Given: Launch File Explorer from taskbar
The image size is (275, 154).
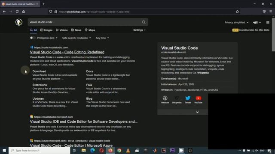Looking at the screenshot, I should pyautogui.click(x=83, y=150).
